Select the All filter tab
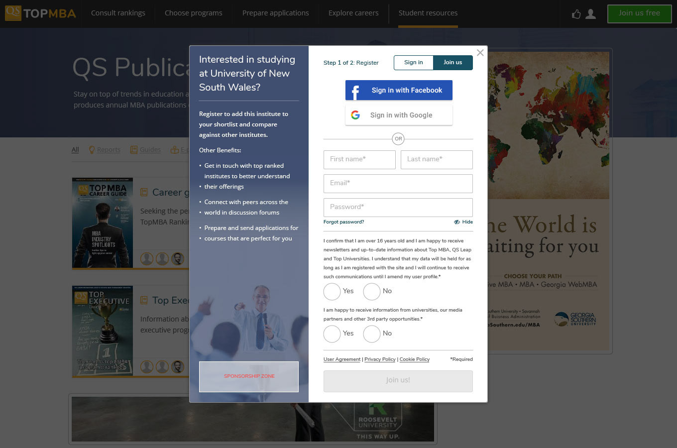 coord(75,149)
